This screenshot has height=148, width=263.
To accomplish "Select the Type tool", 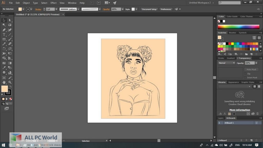I will 4,34.
